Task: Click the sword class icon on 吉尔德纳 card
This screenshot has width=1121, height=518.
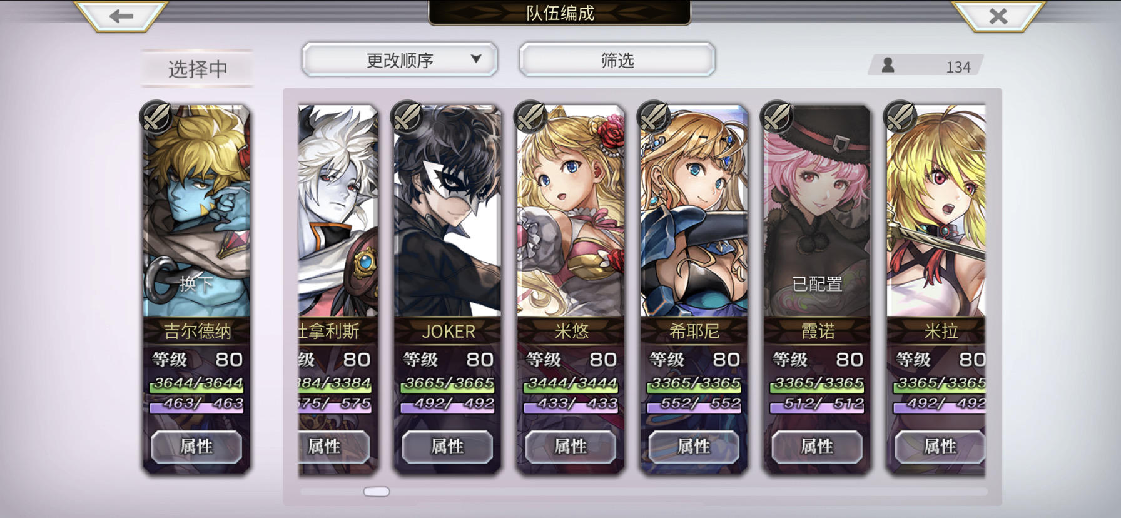Action: 156,116
